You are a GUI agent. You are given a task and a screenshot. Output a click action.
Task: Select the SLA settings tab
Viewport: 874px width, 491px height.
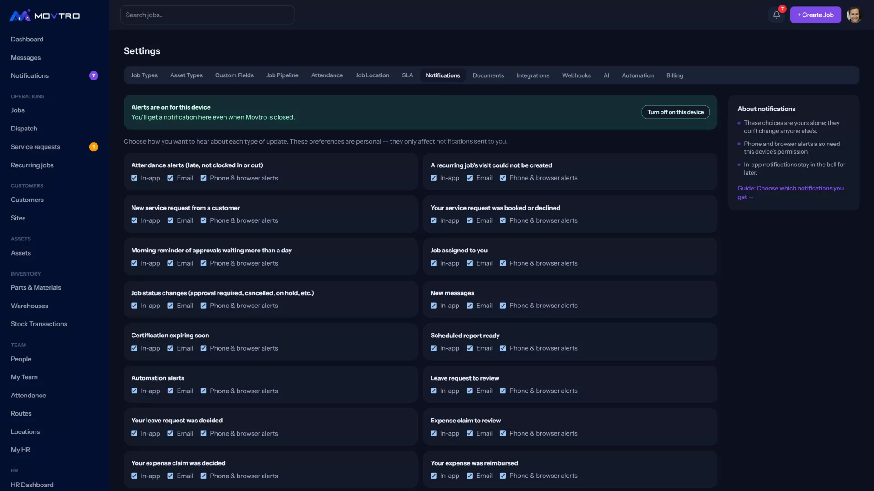pyautogui.click(x=407, y=75)
